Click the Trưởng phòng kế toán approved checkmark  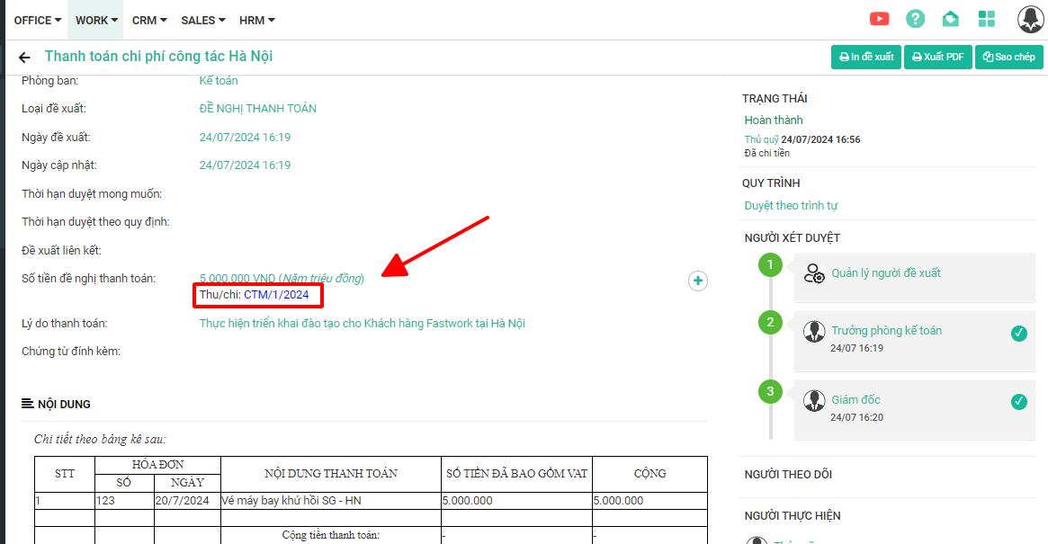(x=1018, y=334)
